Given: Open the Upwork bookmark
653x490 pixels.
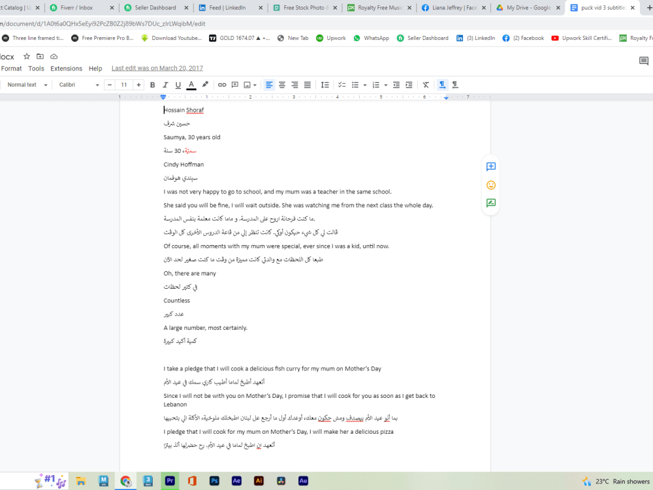Looking at the screenshot, I should click(x=331, y=38).
